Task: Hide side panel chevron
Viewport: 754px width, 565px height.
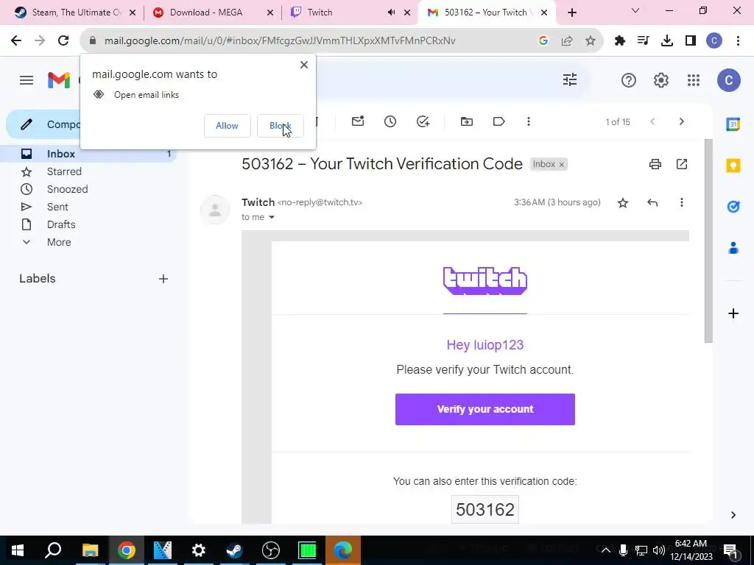Action: pos(733,515)
